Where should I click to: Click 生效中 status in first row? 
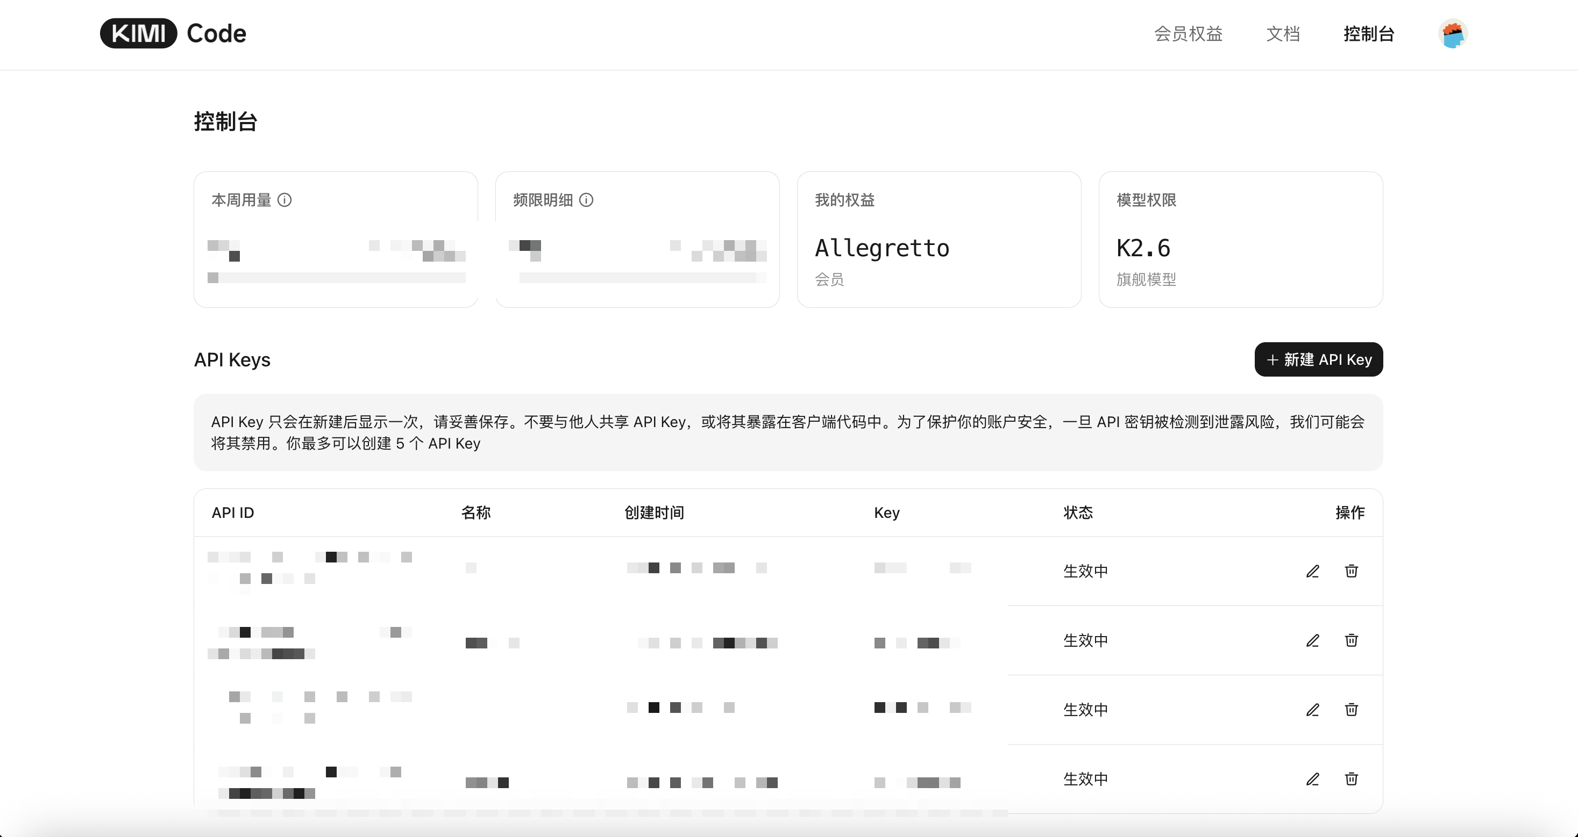[1085, 571]
